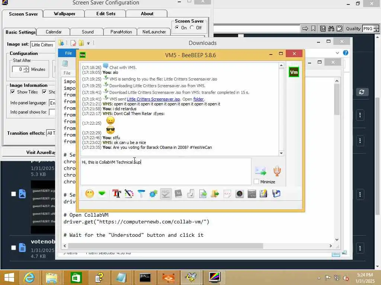Open the Windows Start button
The height and width of the screenshot is (285, 381).
click(9, 278)
